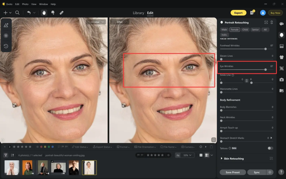Viewport: 286px width, 179px height.
Task: Click the Save Preset button
Action: tap(233, 172)
